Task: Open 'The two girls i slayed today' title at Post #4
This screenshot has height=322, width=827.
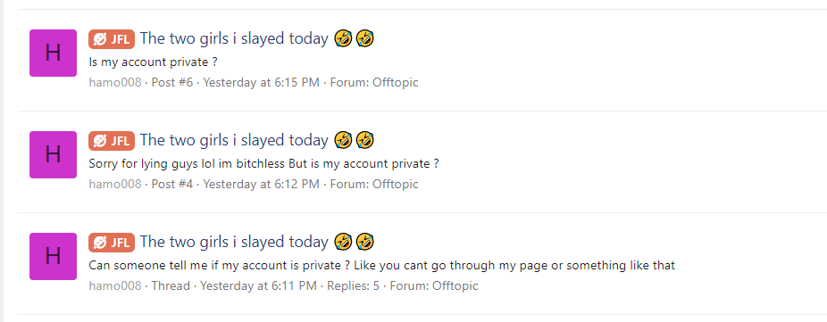Action: (x=234, y=140)
